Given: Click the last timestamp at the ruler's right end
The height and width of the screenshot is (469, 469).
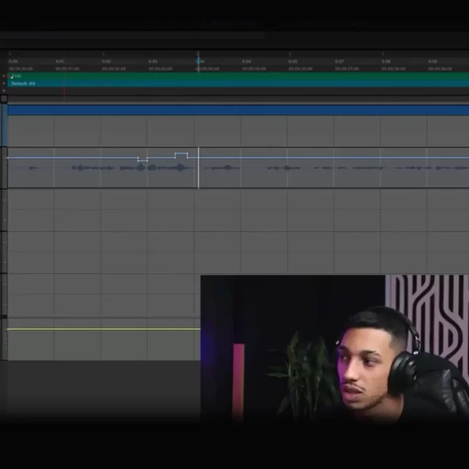Looking at the screenshot, I should coord(432,62).
